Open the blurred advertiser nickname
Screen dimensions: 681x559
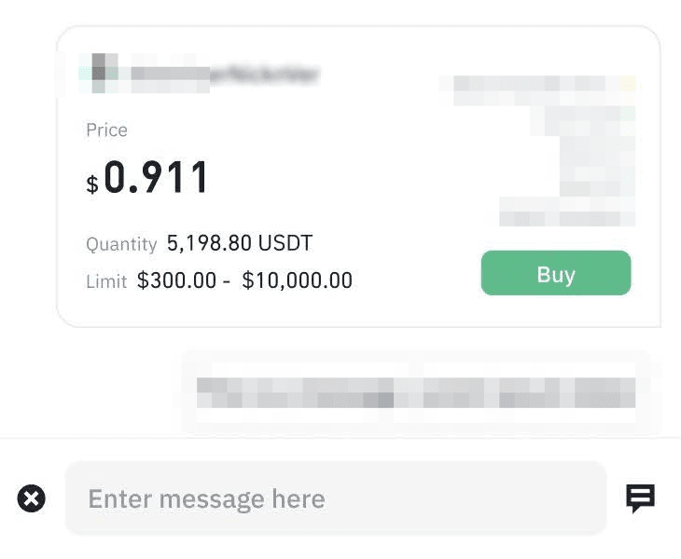point(224,75)
